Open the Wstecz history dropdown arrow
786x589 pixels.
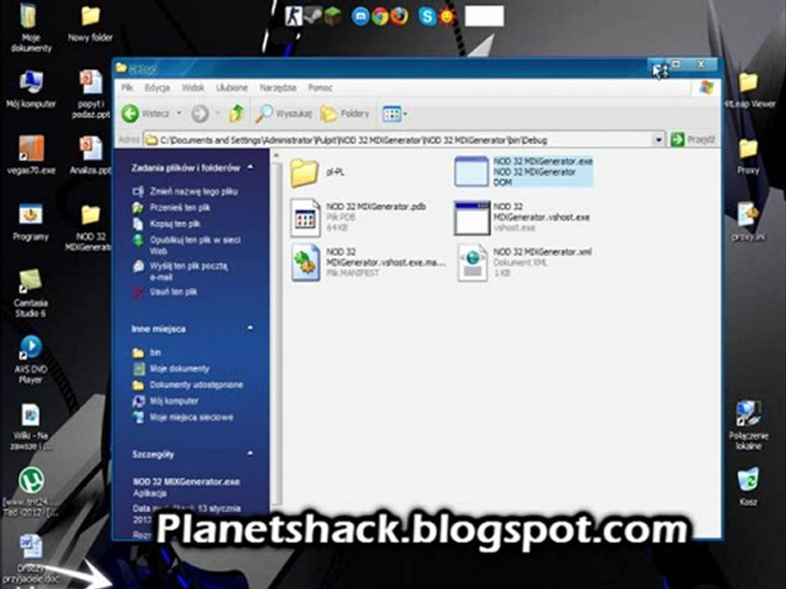click(179, 113)
